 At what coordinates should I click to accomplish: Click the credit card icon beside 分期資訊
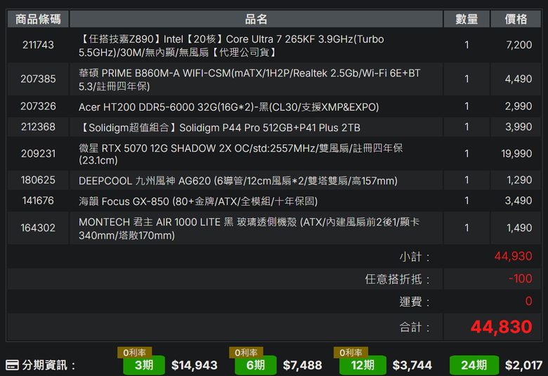click(x=12, y=365)
